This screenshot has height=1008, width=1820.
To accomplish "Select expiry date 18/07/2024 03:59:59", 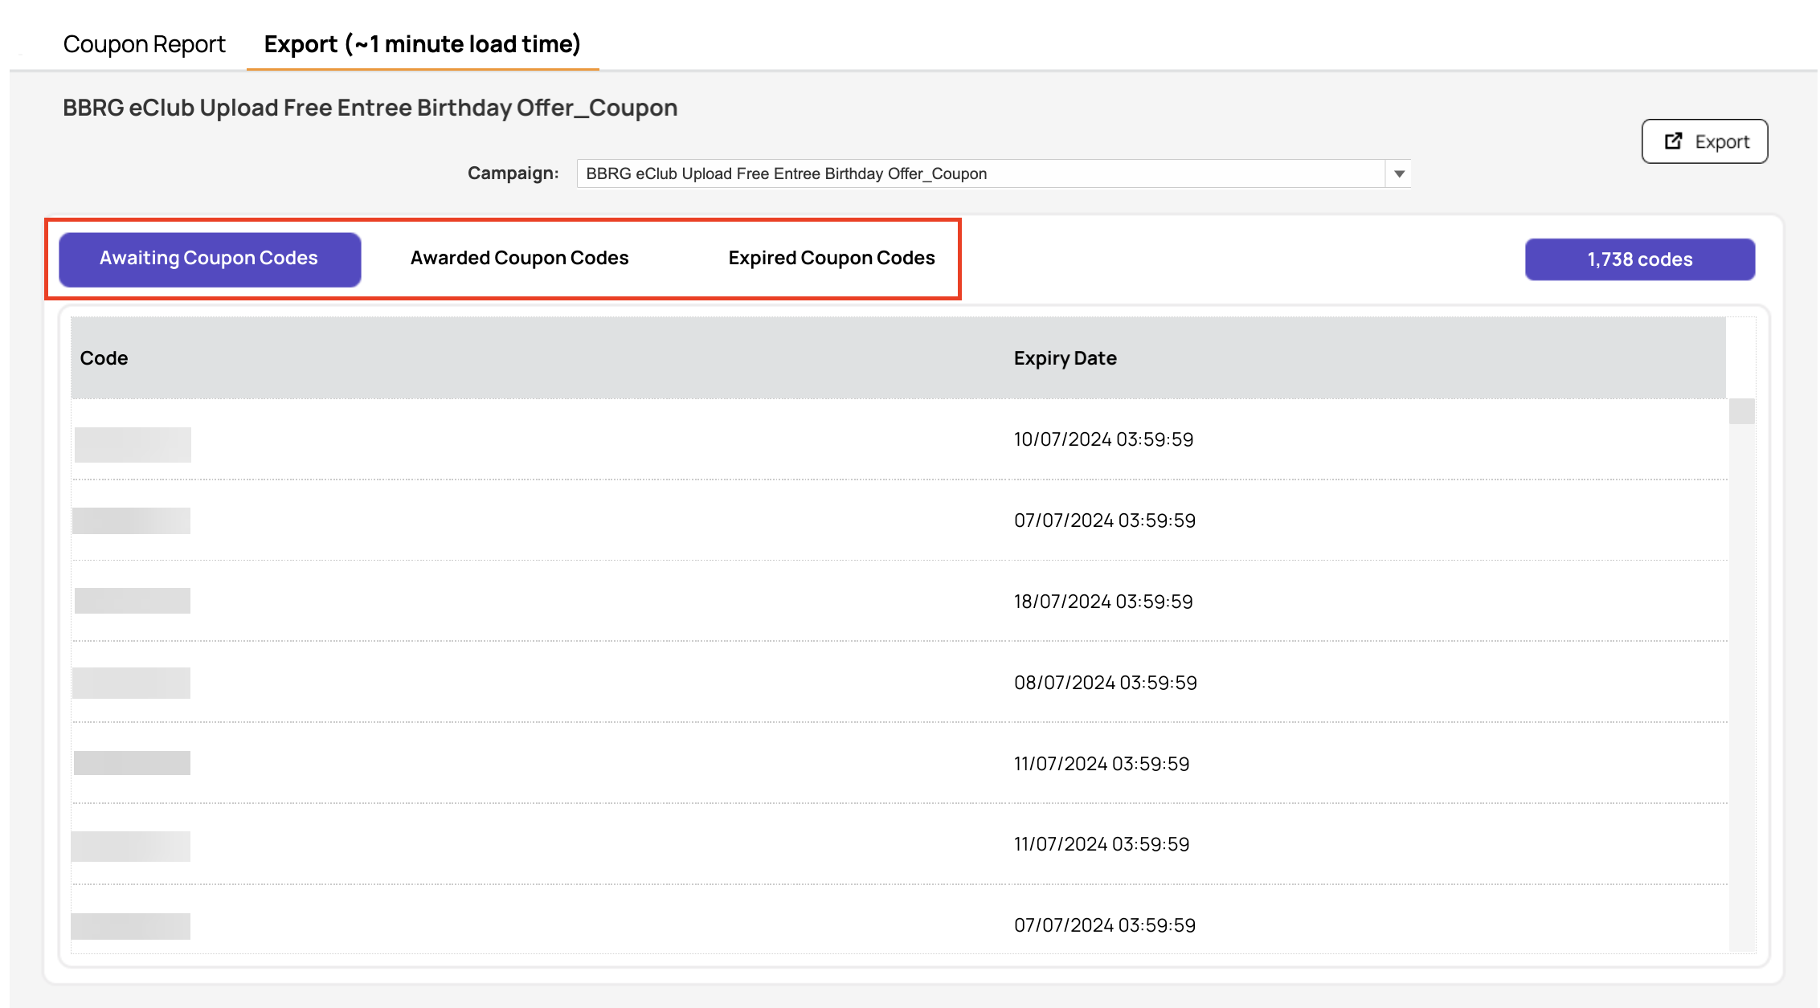I will click(1103, 602).
